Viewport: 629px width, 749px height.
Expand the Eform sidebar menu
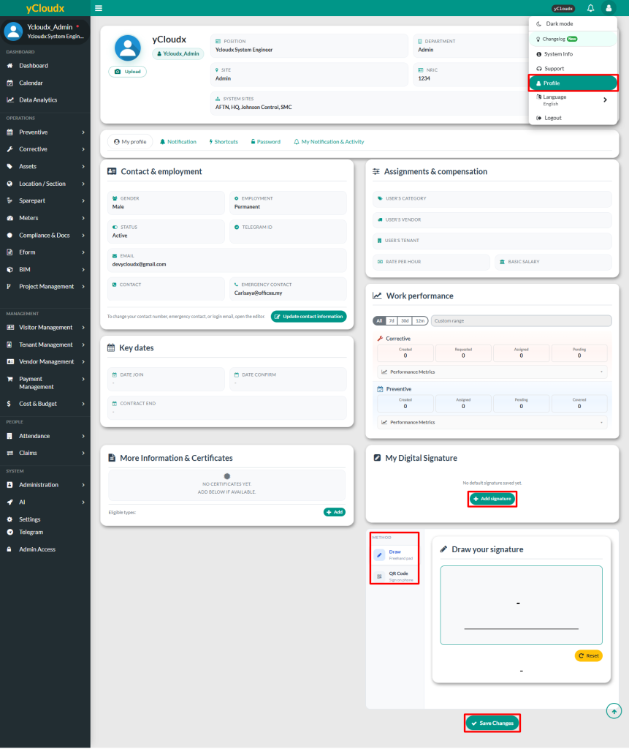pyautogui.click(x=45, y=252)
